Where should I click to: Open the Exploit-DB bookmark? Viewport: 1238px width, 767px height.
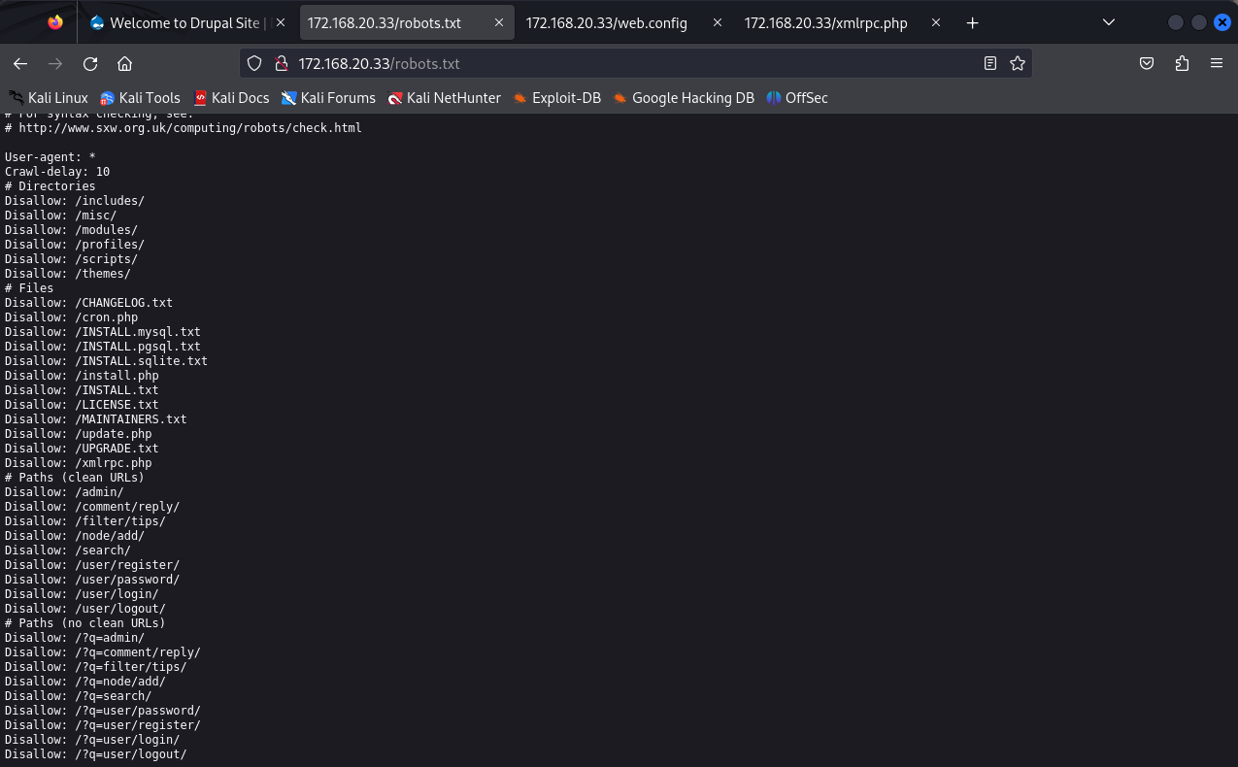coord(557,98)
